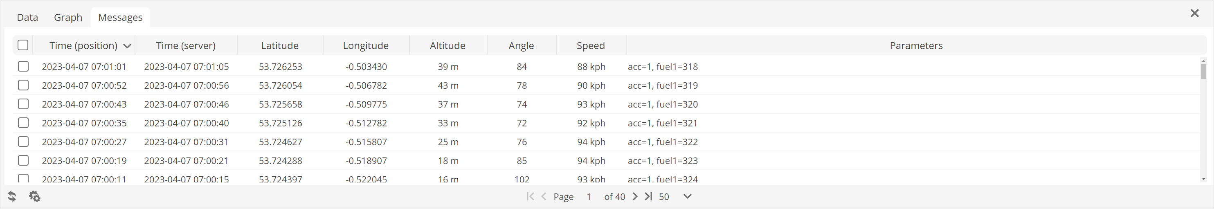Open the table settings gear icon
The height and width of the screenshot is (209, 1214).
pyautogui.click(x=34, y=196)
